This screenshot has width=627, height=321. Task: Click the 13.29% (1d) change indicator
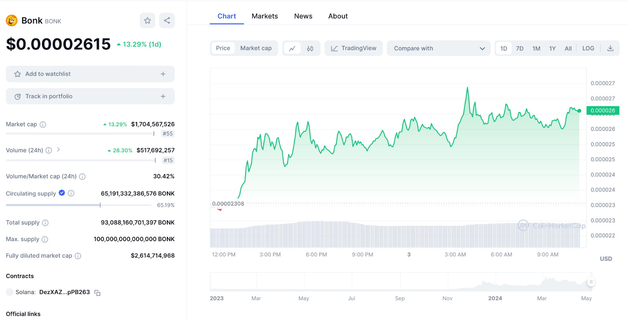tap(139, 44)
